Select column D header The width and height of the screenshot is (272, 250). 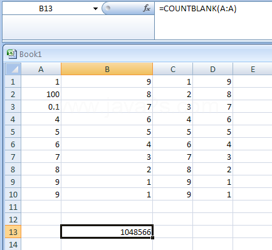click(x=212, y=69)
